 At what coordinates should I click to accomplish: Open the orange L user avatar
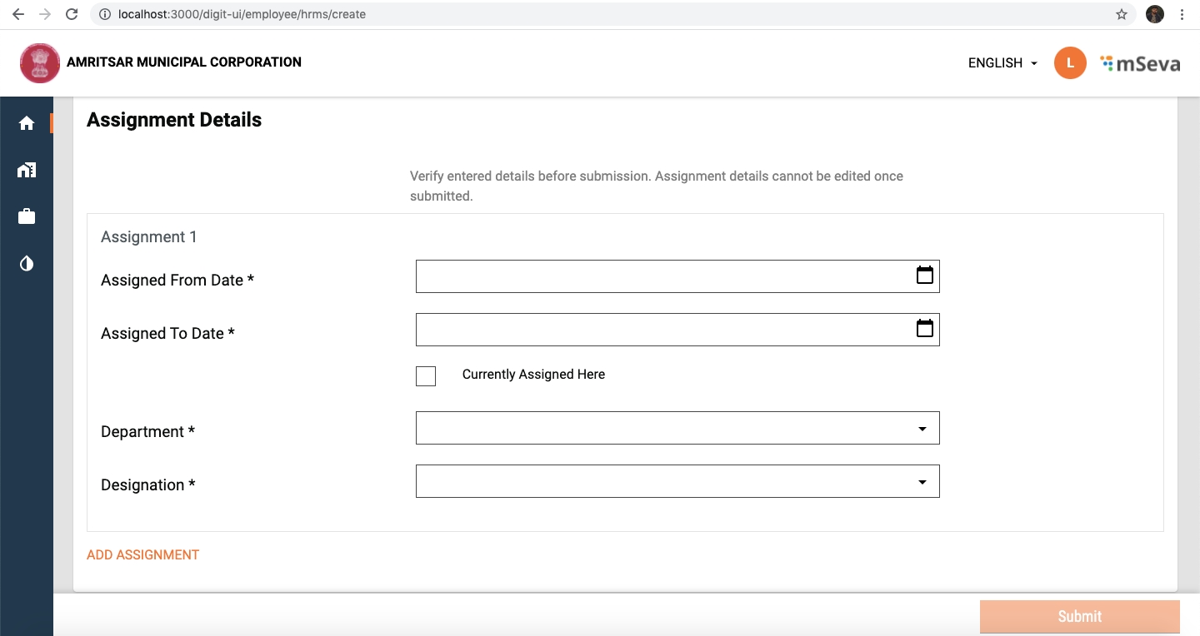(1070, 63)
